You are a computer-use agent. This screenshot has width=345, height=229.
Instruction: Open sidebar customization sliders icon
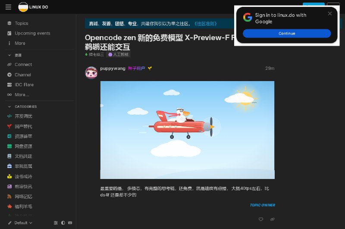point(56,223)
